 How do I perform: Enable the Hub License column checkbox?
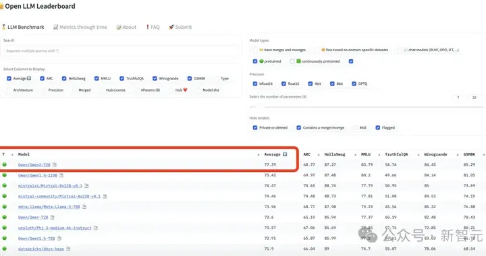click(102, 90)
